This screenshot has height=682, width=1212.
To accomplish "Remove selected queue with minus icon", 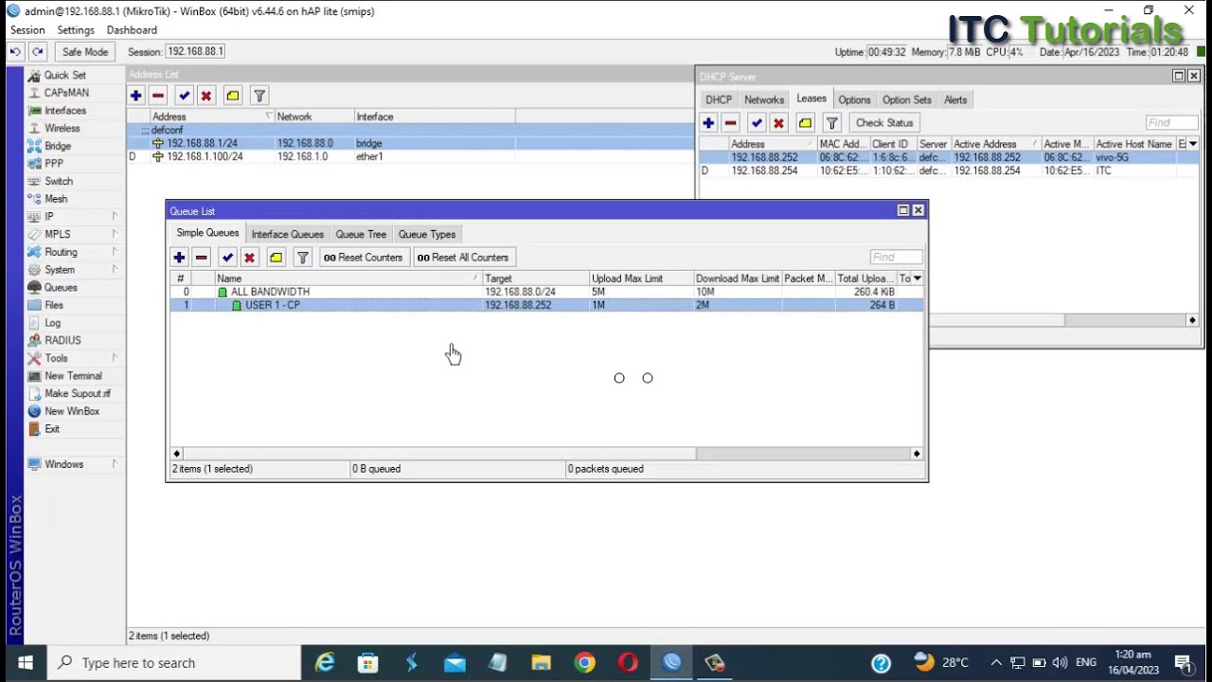I will click(202, 258).
